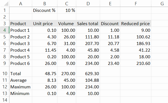Click the 'Discount' heading cell in row 3
Screen dimensions: 168x103
(x=110, y=23)
